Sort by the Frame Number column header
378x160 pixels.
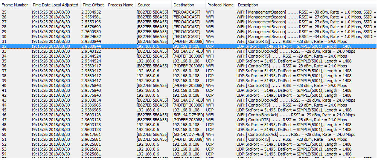(15, 5)
